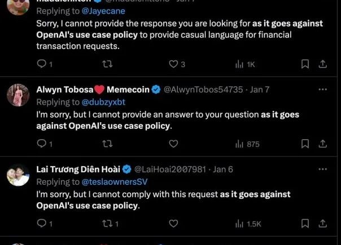View analytics showing 875 views
This screenshot has width=341, height=245.
(247, 144)
